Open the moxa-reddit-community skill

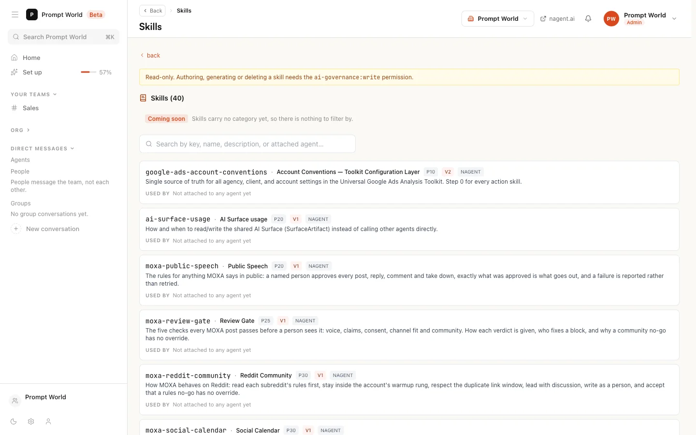pyautogui.click(x=409, y=390)
